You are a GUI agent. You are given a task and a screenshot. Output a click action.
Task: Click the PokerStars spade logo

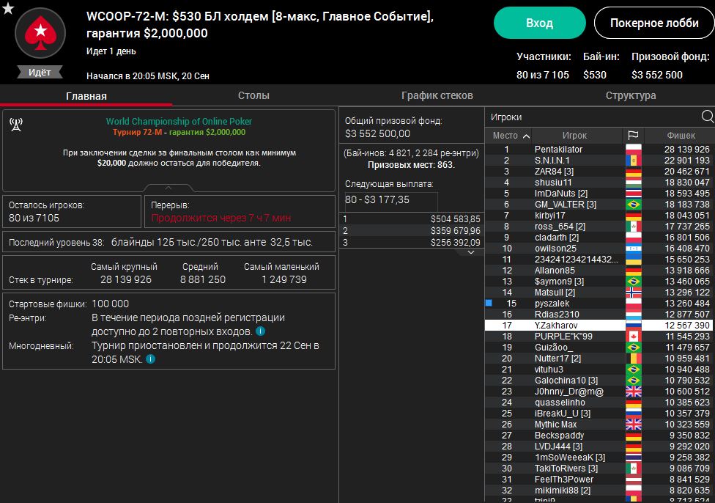point(40,33)
